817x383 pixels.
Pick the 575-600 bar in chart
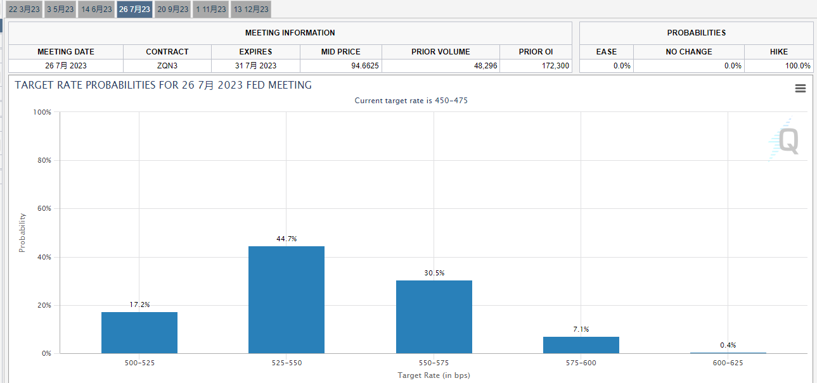581,345
